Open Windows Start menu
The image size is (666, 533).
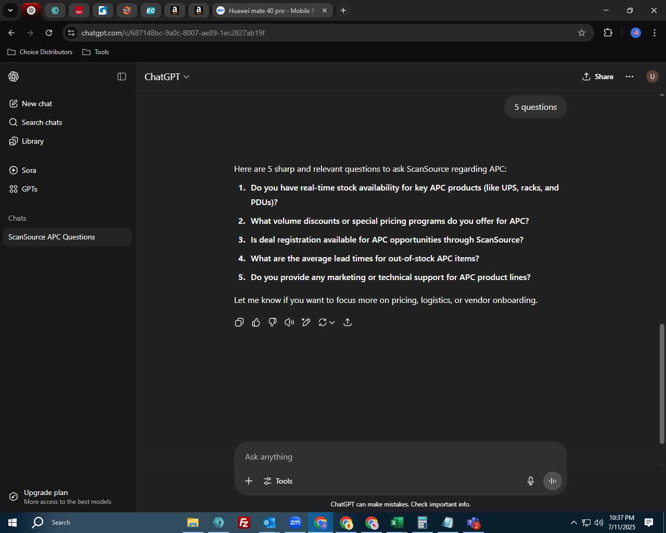pos(12,523)
